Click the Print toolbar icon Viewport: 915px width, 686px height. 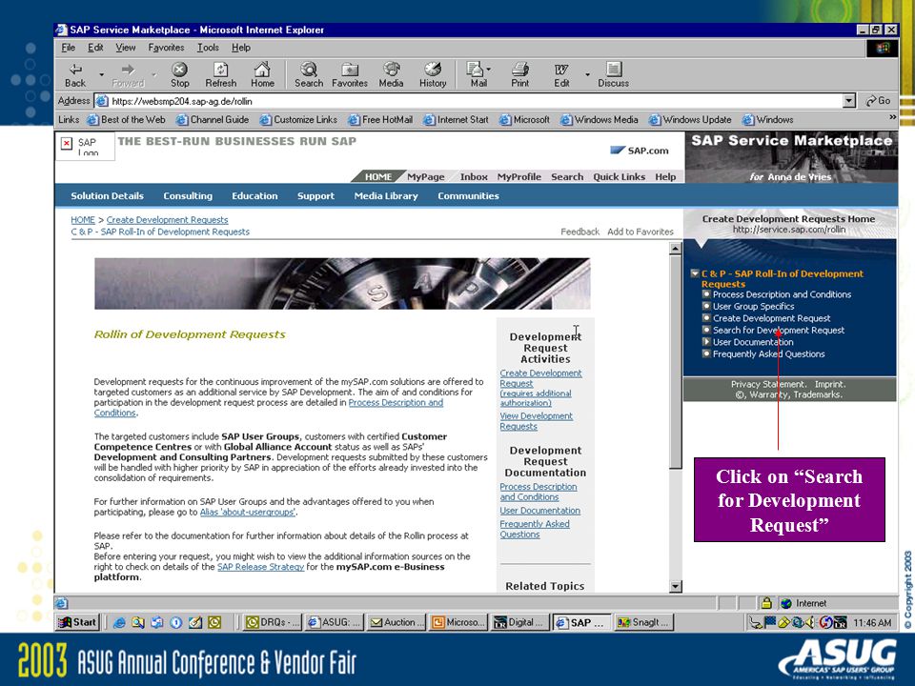click(x=520, y=75)
